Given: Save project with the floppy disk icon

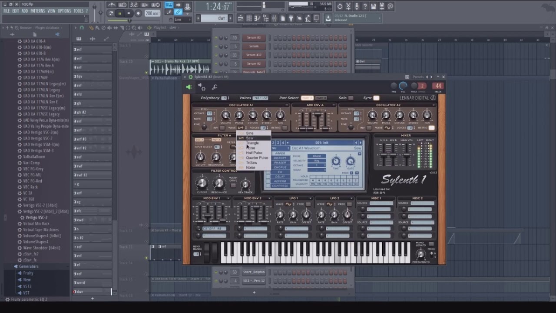Looking at the screenshot, I should coord(374,6).
